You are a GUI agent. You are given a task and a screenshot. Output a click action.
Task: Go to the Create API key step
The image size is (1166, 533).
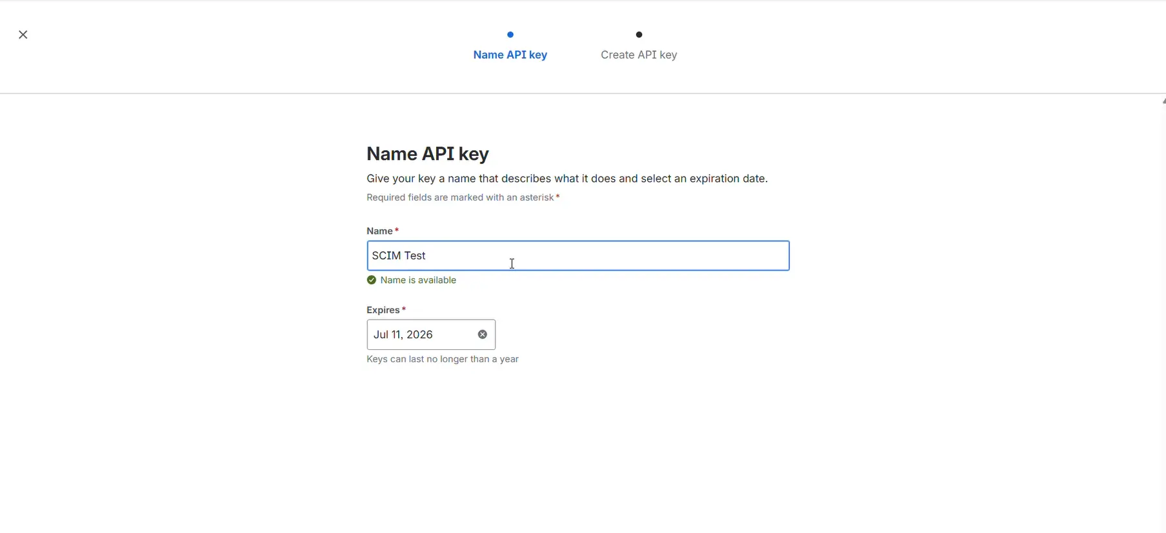coord(639,55)
